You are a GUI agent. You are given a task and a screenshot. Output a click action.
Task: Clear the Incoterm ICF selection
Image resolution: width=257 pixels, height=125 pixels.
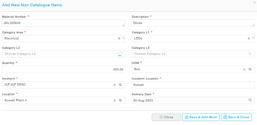point(114,85)
